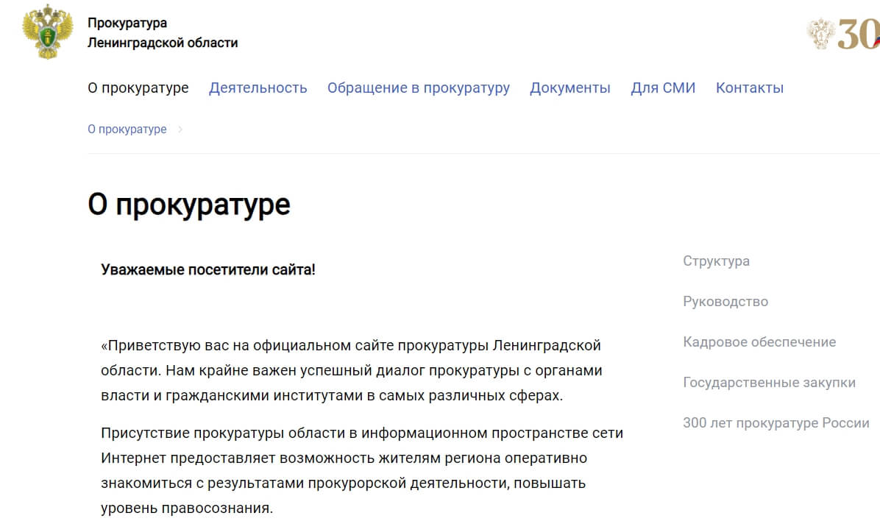
Task: Click the paragraph starting 'Присутствие прокуратуры области'
Action: (362, 470)
